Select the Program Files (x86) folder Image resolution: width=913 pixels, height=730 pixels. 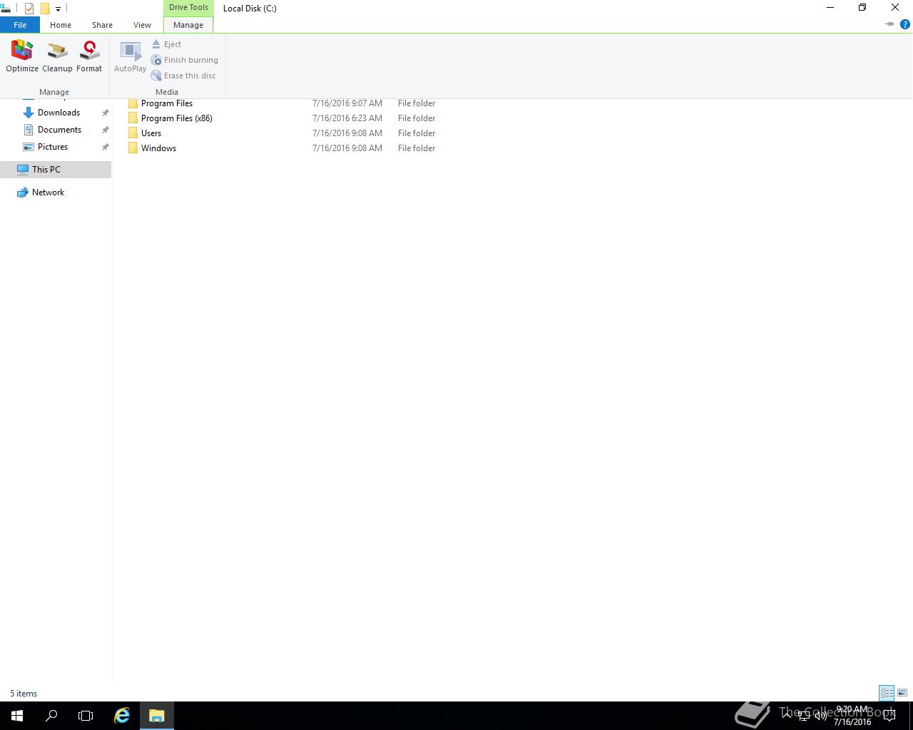(x=177, y=118)
